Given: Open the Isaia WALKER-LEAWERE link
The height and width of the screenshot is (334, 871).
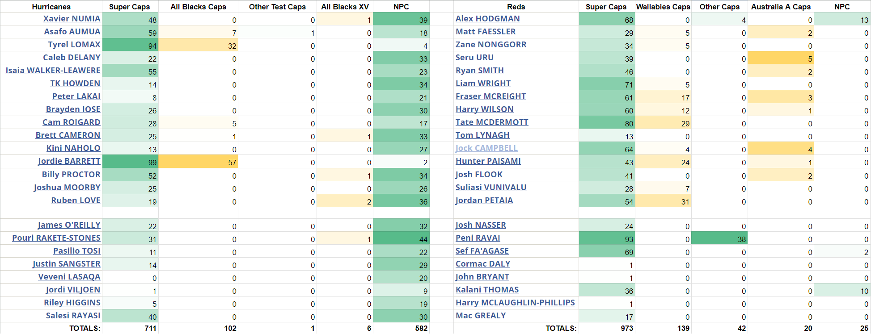Looking at the screenshot, I should tap(53, 71).
